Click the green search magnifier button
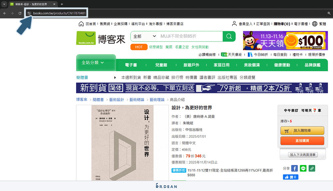Viewport: 333px width, 191px height. coord(229,36)
